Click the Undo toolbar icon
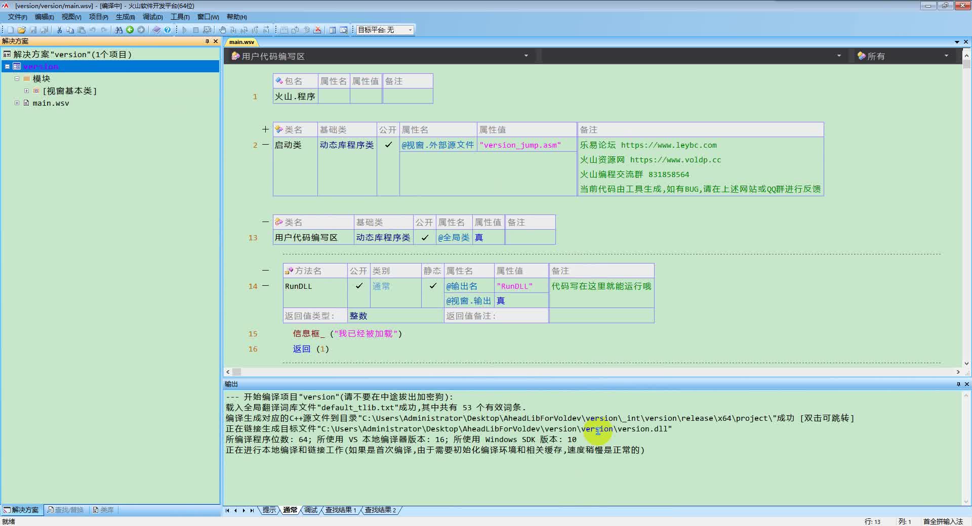Screen dimensions: 972x526 coord(93,30)
